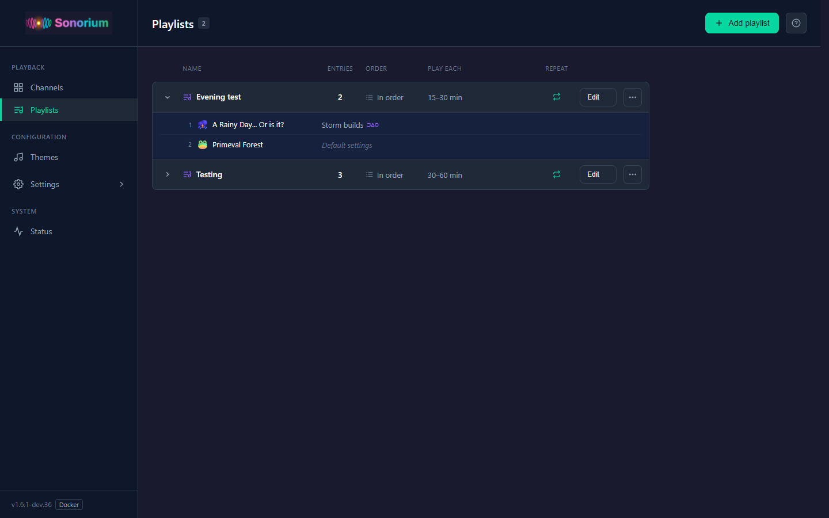
Task: Click the Primeval Forest frog icon
Action: pyautogui.click(x=203, y=144)
